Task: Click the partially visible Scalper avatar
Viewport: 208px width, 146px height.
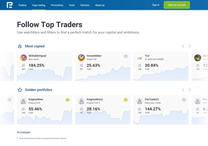Action: [x=198, y=58]
